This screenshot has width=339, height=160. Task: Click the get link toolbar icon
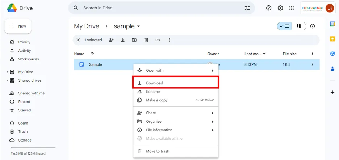(x=158, y=40)
